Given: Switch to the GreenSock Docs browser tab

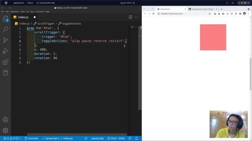Looking at the screenshot, I should (202, 9).
